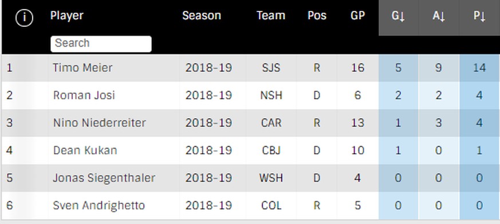Click the GP column header
The height and width of the screenshot is (224, 500).
coord(357,15)
